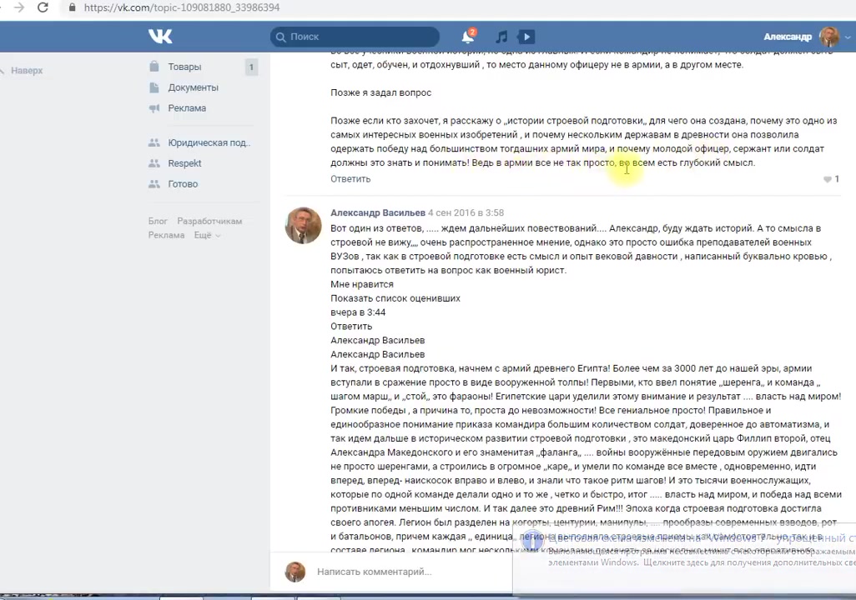
Task: Go forward in browser history
Action: [x=19, y=7]
